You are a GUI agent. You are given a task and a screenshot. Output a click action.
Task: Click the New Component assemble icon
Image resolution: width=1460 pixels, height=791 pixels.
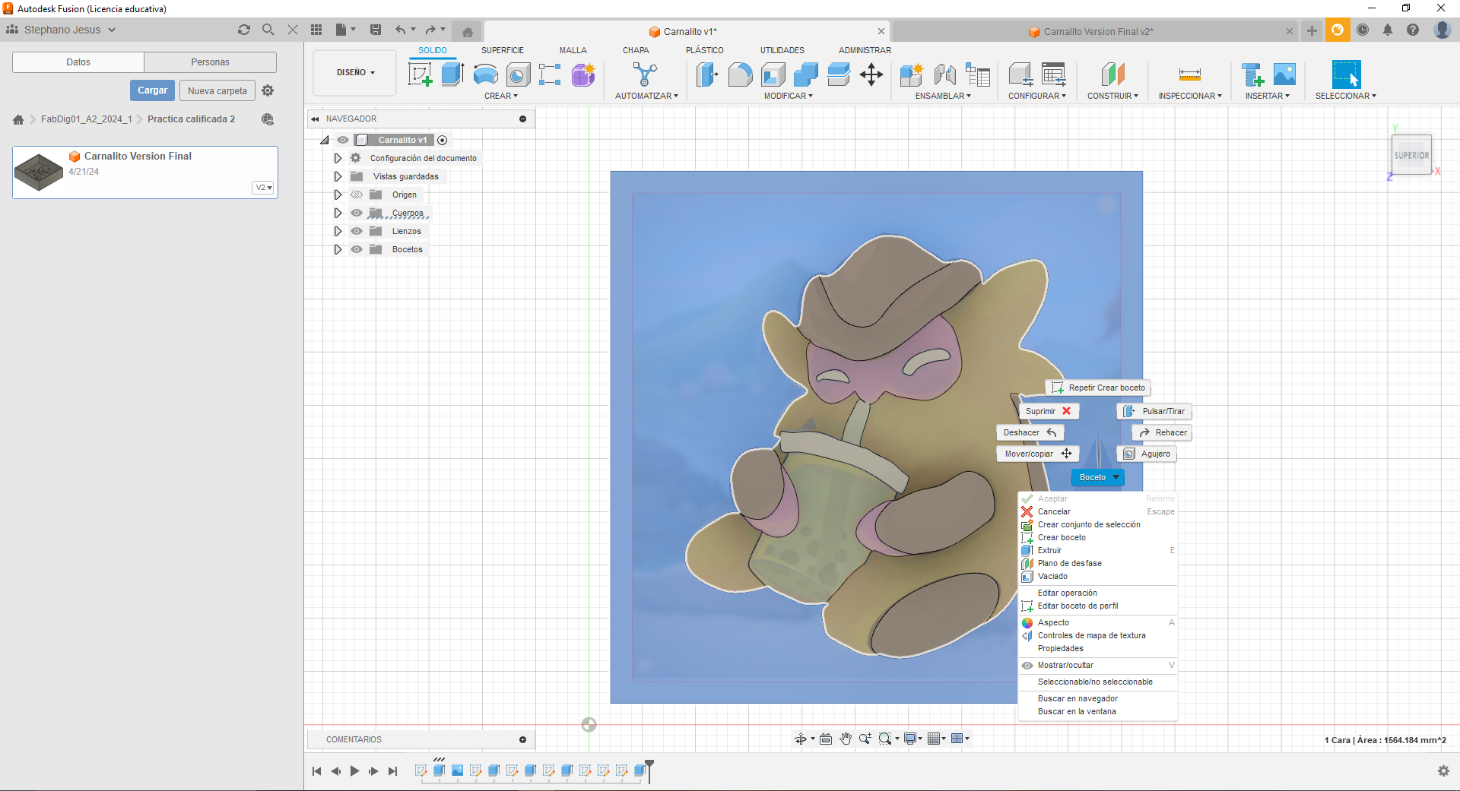coord(911,74)
